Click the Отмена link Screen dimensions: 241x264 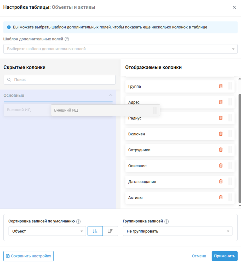199,256
